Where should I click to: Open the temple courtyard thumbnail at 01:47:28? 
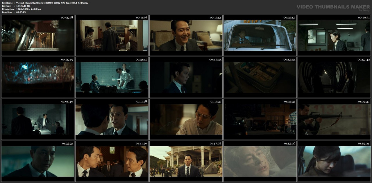pos(186,161)
